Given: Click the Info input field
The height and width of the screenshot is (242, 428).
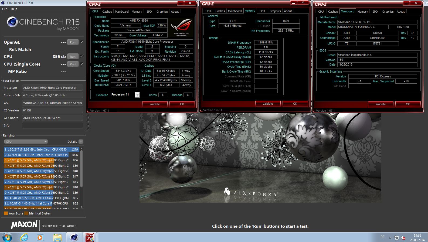Looking at the screenshot, I should click(x=52, y=125).
